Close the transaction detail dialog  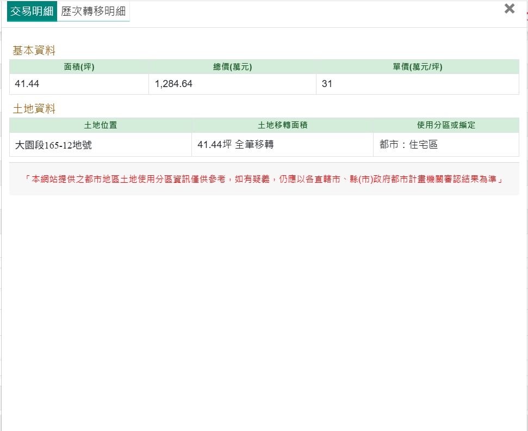[509, 9]
